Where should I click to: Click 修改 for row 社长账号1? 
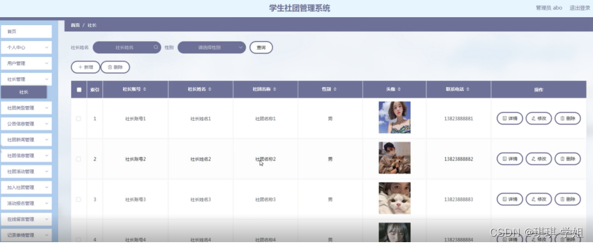click(x=539, y=118)
